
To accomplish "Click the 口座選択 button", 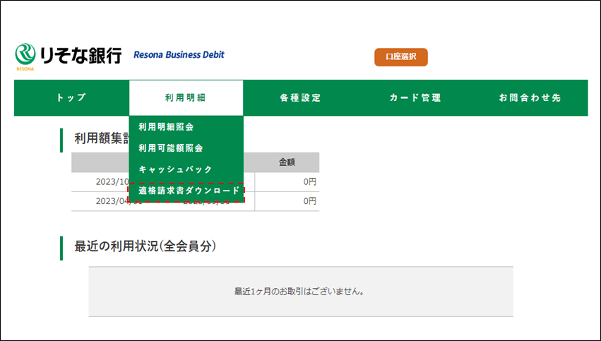I will pos(401,57).
